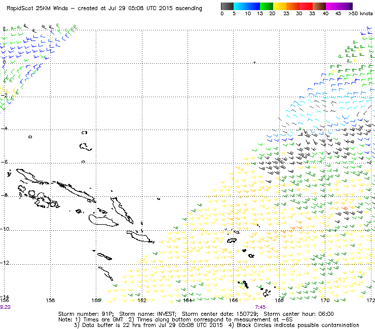Click the '-10' latitude axis label
The height and width of the screenshot is (329, 375).
tap(5, 229)
